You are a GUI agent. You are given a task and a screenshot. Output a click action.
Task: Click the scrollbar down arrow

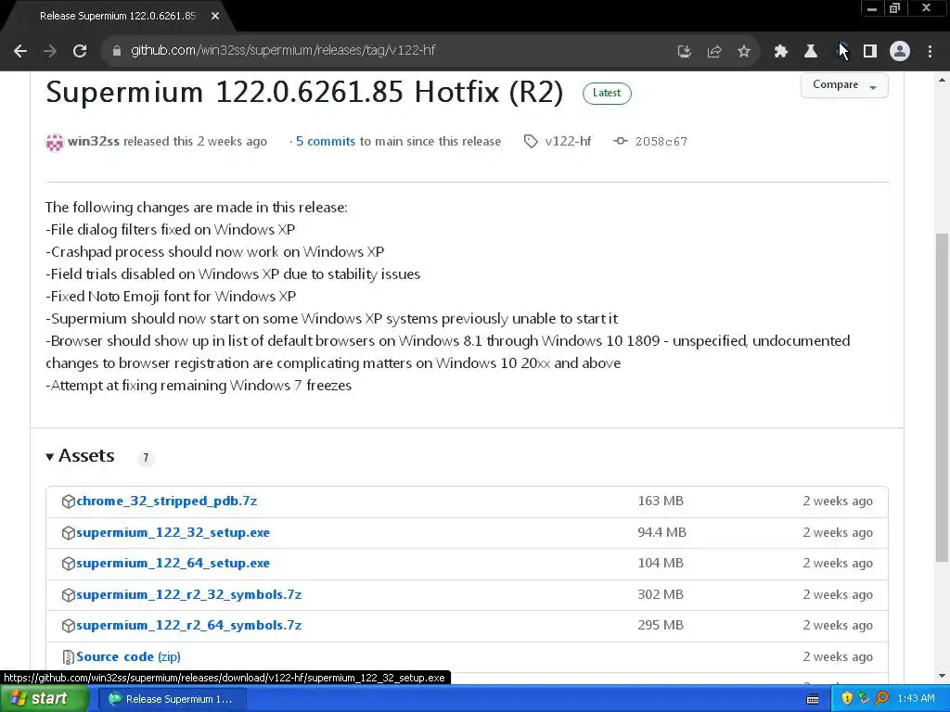click(942, 676)
